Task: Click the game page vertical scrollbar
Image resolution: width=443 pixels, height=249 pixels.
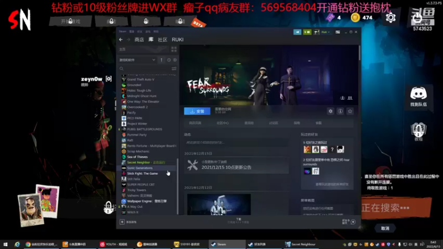Action: click(359, 53)
